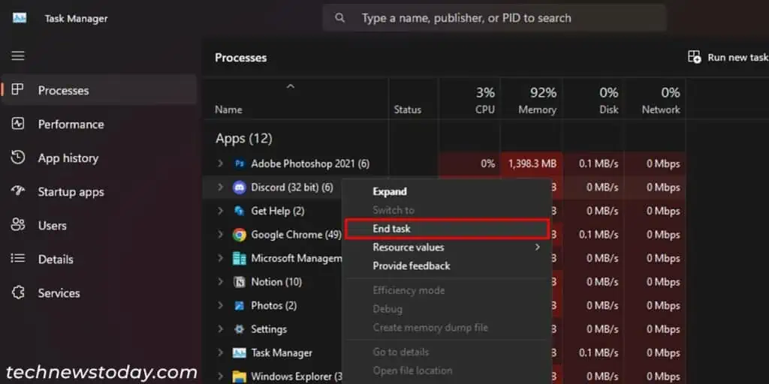Click the 1,398.3 MB memory cell
This screenshot has width=769, height=384.
[532, 163]
